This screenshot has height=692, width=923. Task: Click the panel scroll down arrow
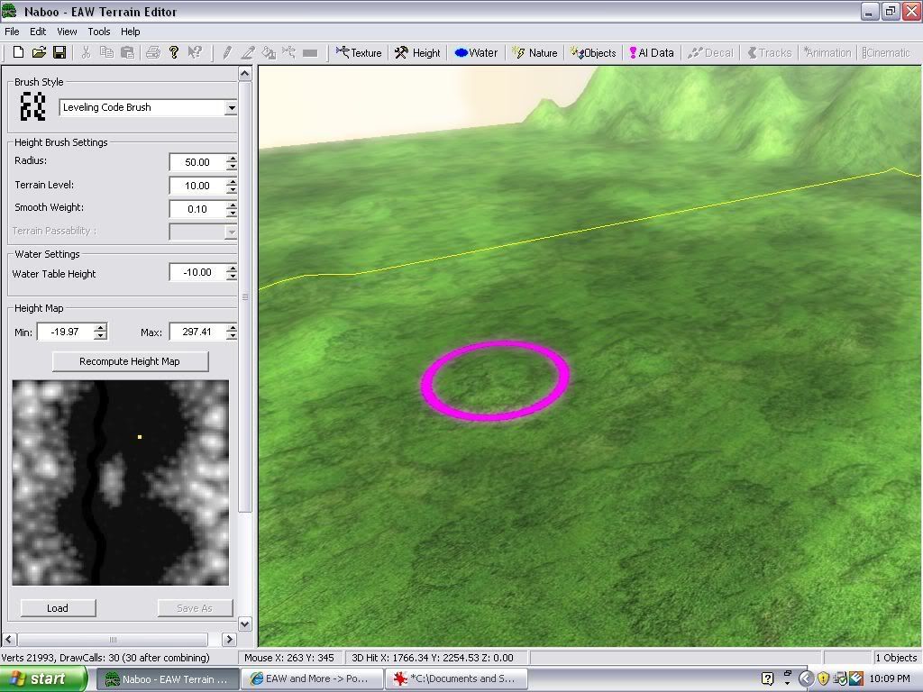coord(245,624)
